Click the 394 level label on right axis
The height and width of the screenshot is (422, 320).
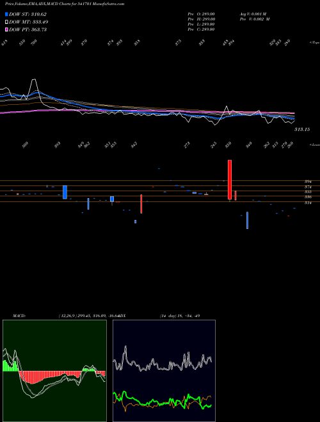(308, 182)
